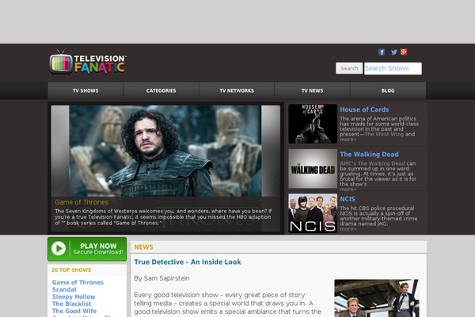Click more link under House of Cards
This screenshot has height=317, width=475.
tap(348, 139)
